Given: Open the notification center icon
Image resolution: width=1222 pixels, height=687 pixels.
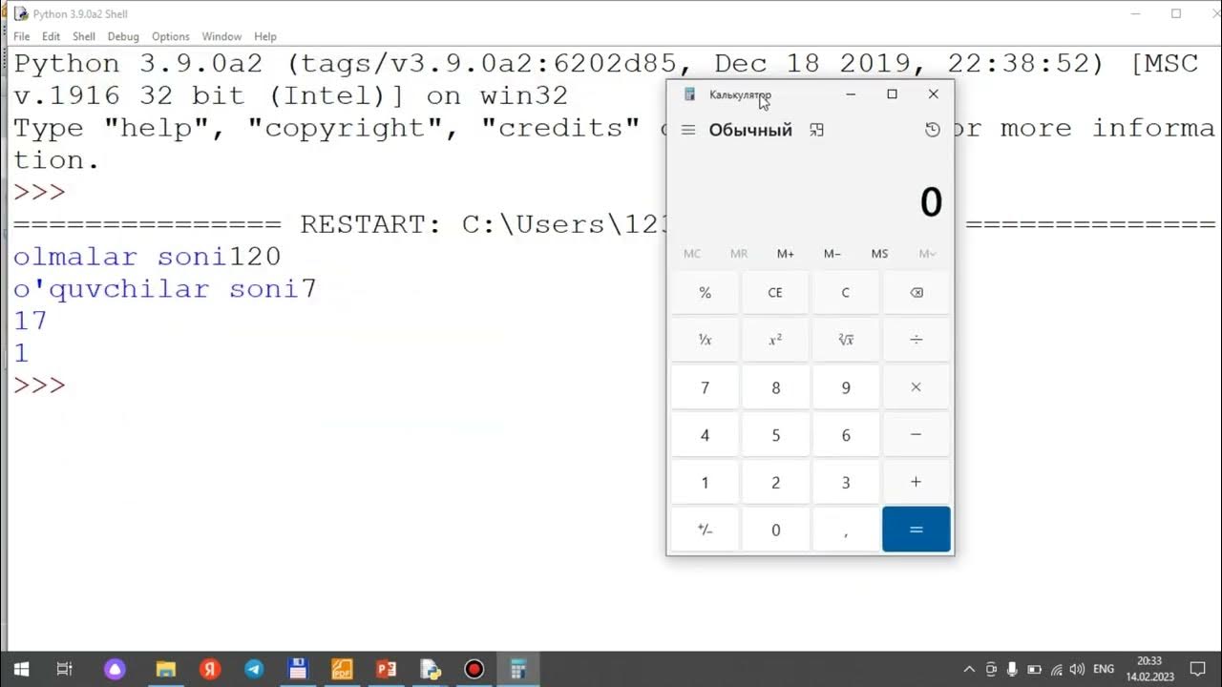Looking at the screenshot, I should (1198, 669).
